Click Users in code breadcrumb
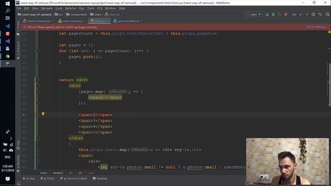 [43, 173]
